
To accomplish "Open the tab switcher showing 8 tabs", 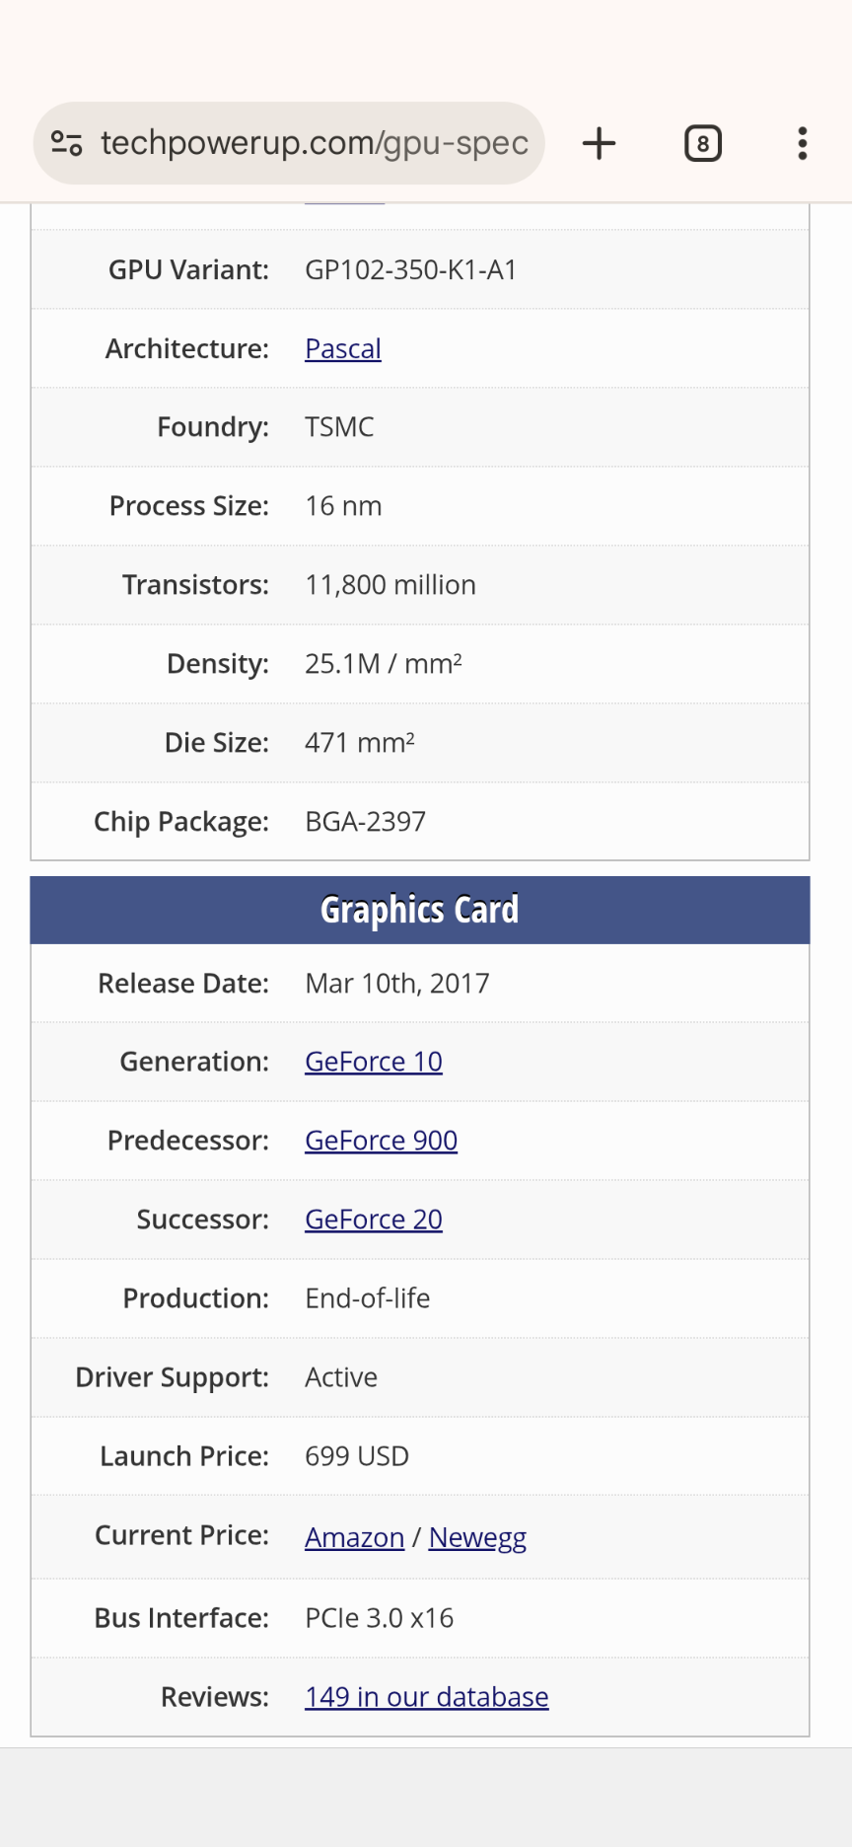I will 702,144.
